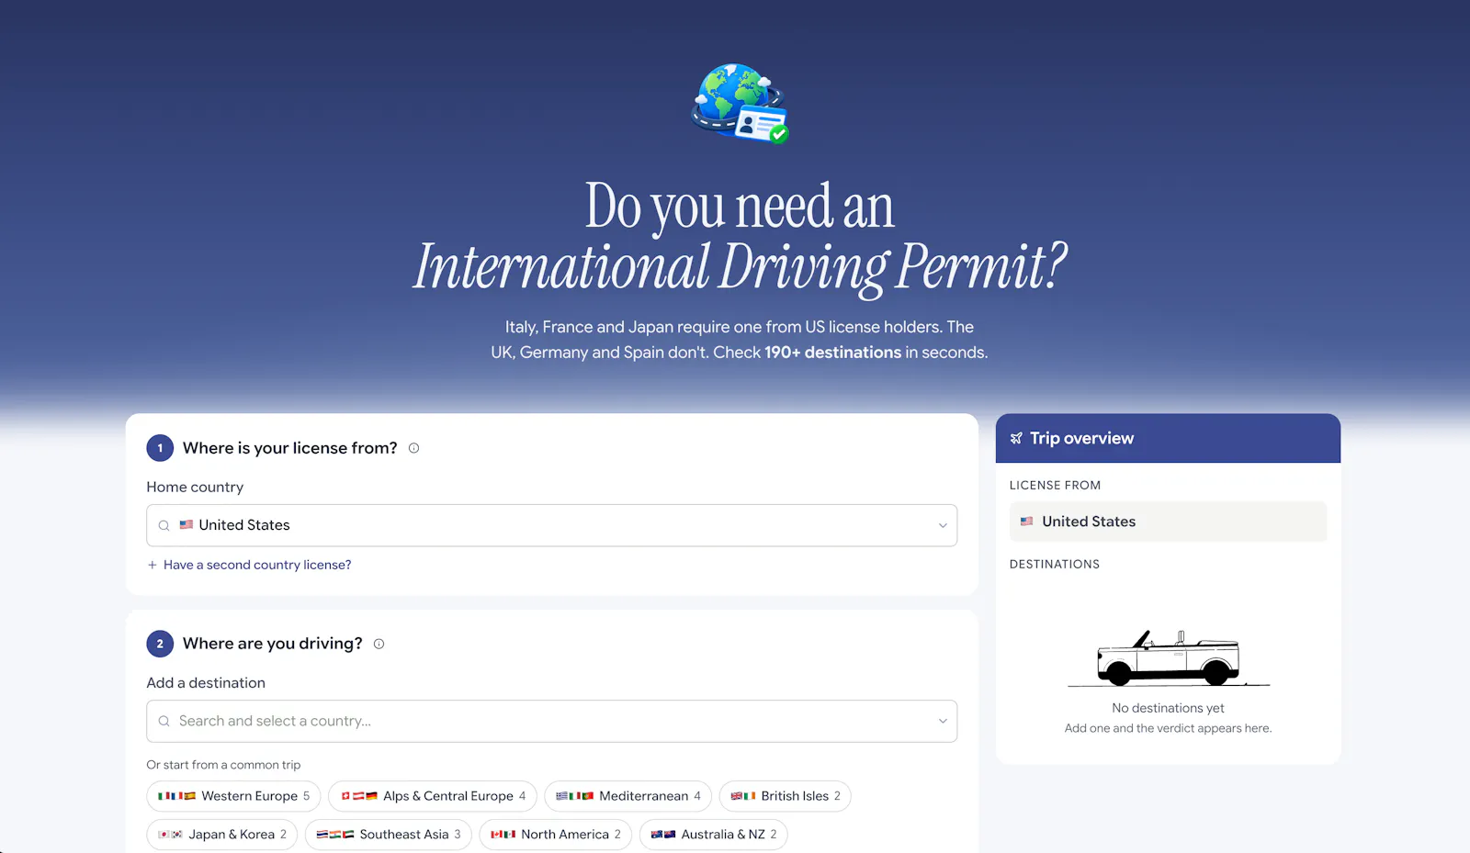The image size is (1470, 853).
Task: Click the US flag in License From card
Action: point(1026,522)
